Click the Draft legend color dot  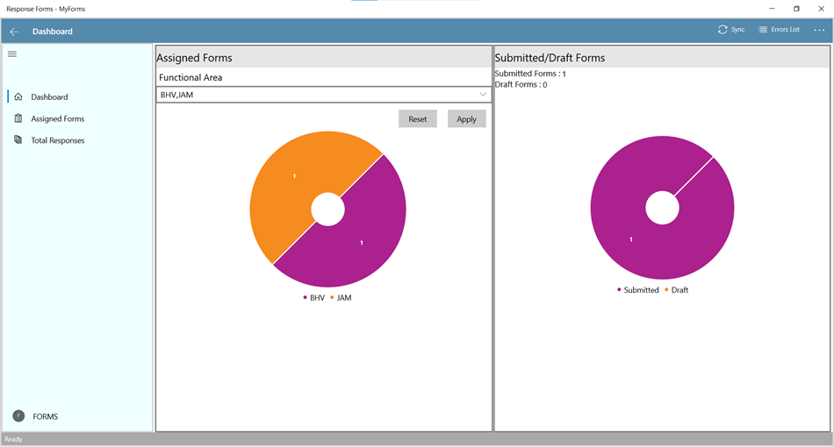tap(666, 289)
